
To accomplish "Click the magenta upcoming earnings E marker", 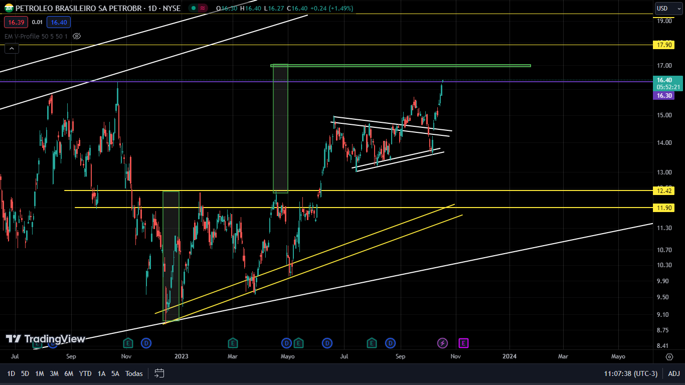I will tap(463, 343).
